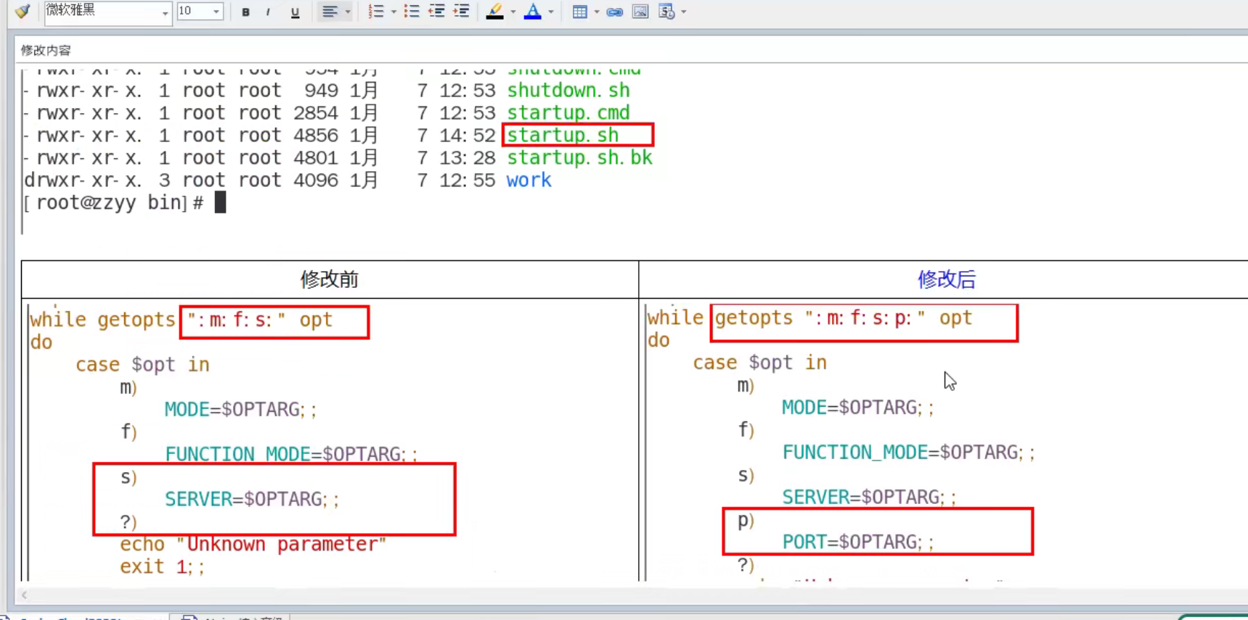1248x620 pixels.
Task: Click FUNCTION_MODE=$OPTARG line in 修改后 column
Action: pyautogui.click(x=908, y=452)
